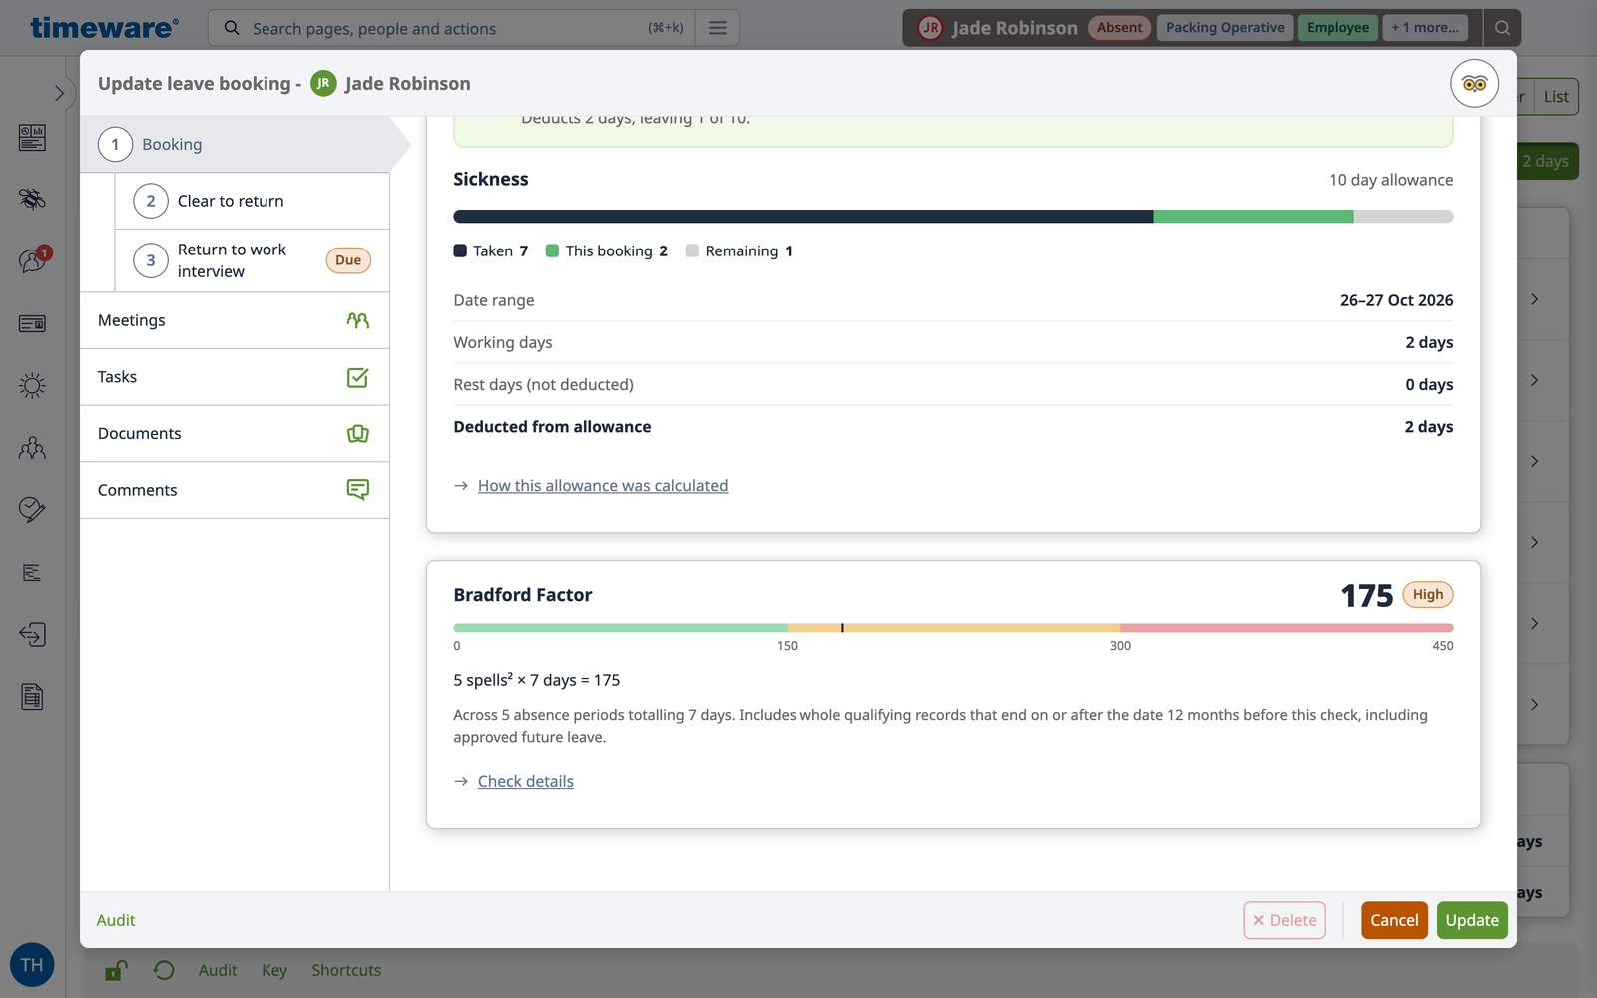The width and height of the screenshot is (1597, 998).
Task: Open the people group sidebar icon
Action: [32, 448]
